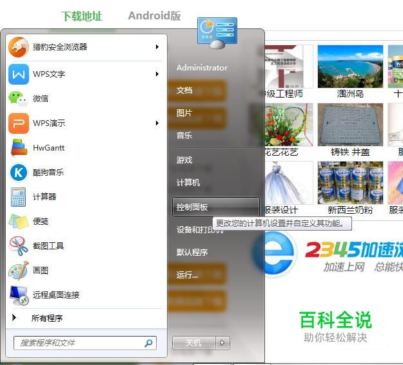The width and height of the screenshot is (403, 365).
Task: Click the 服装设计 caption text
Action: point(281,210)
